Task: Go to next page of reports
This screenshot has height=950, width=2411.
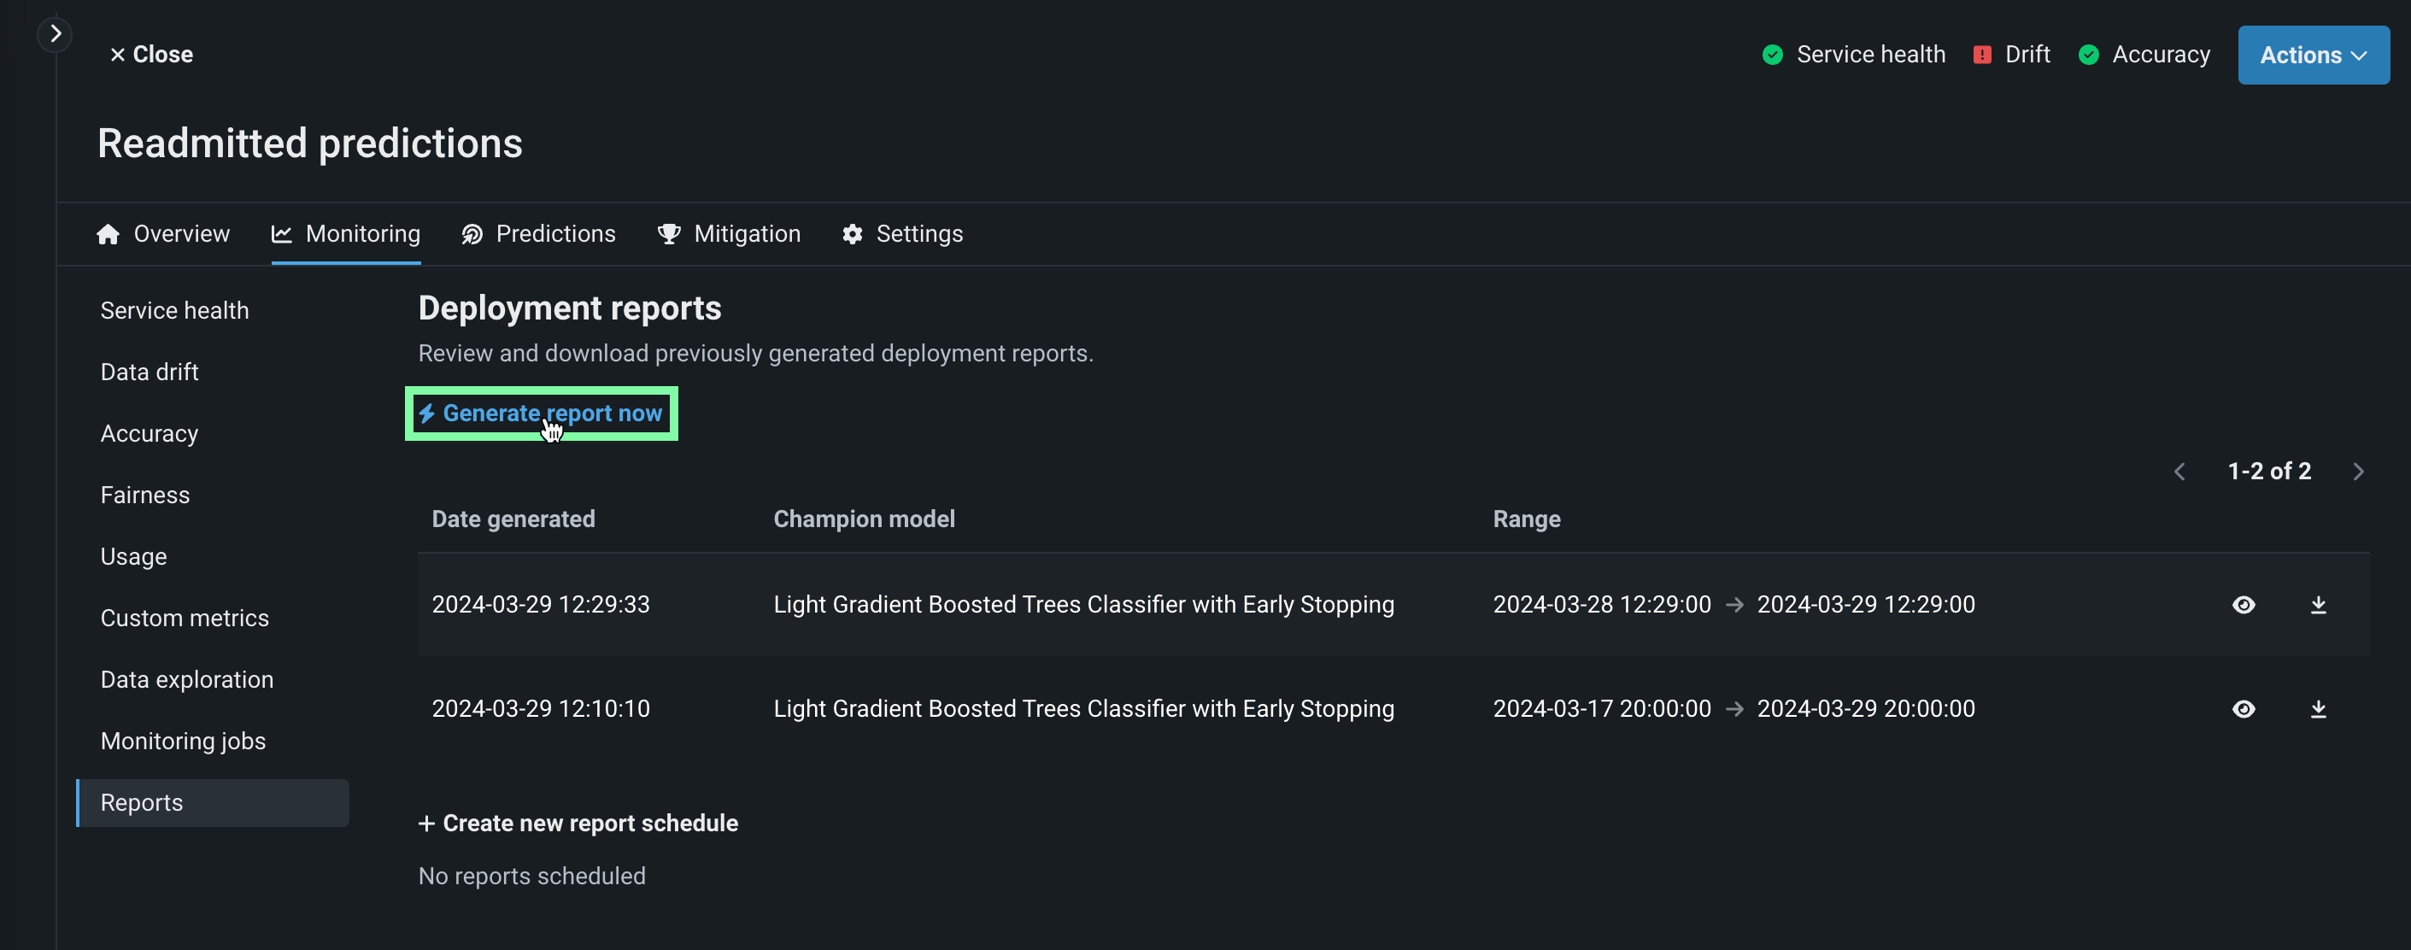Action: click(x=2358, y=472)
